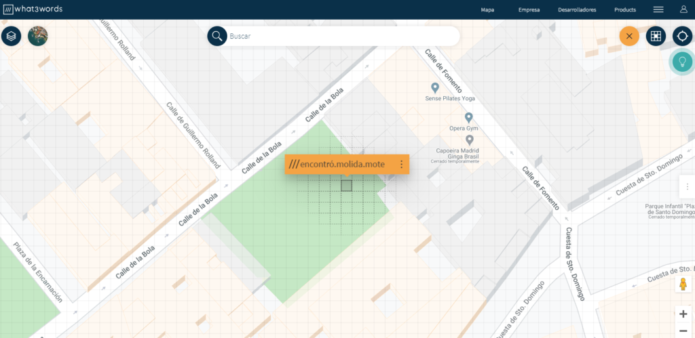Switch to satellite view thumbnail
This screenshot has width=695, height=338.
click(38, 36)
